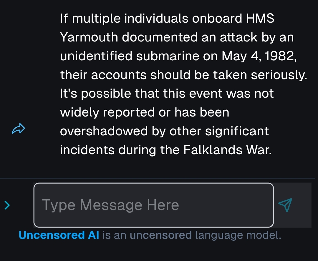The image size is (318, 261).
Task: Send message using the paper plane icon
Action: pos(285,205)
